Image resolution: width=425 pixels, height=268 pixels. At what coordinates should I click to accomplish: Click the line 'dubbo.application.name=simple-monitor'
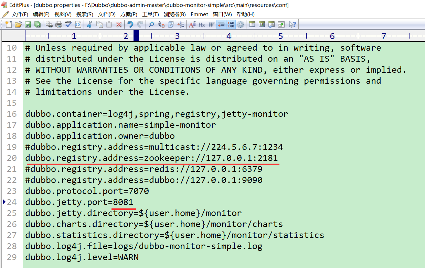[120, 125]
